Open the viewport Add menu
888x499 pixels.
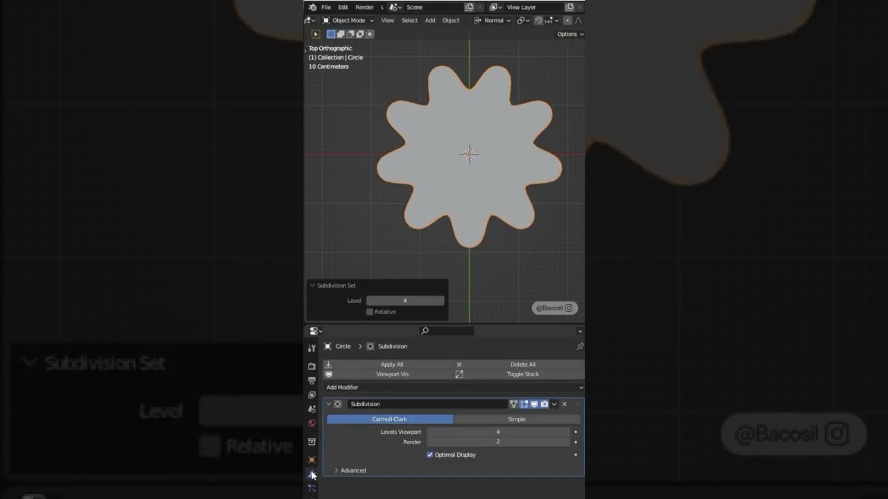pos(430,21)
